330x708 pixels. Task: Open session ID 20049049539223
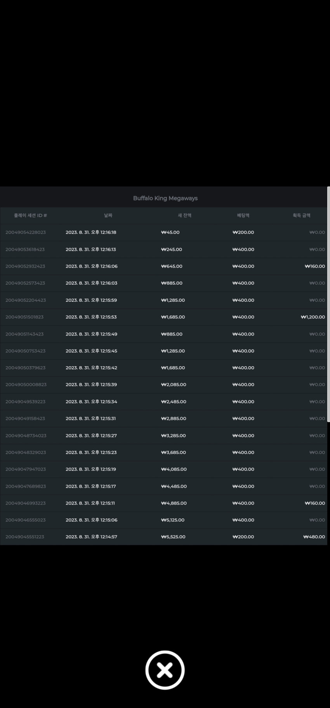pos(26,402)
